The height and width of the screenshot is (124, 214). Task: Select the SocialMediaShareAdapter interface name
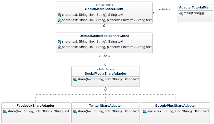pyautogui.click(x=105, y=74)
